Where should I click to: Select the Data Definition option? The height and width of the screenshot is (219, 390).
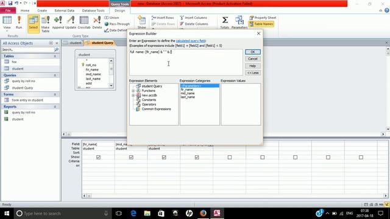tap(116, 30)
